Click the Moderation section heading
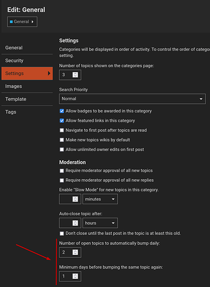210x287 pixels. pos(72,162)
